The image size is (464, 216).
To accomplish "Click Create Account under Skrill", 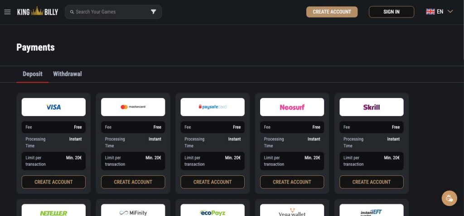I will (x=372, y=182).
